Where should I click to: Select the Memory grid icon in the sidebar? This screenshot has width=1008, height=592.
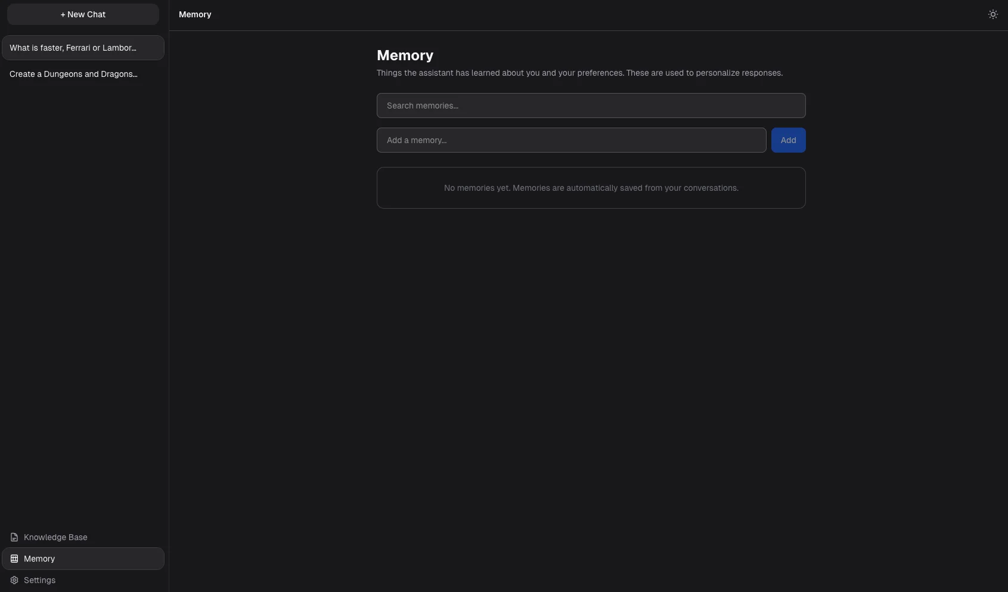14,559
